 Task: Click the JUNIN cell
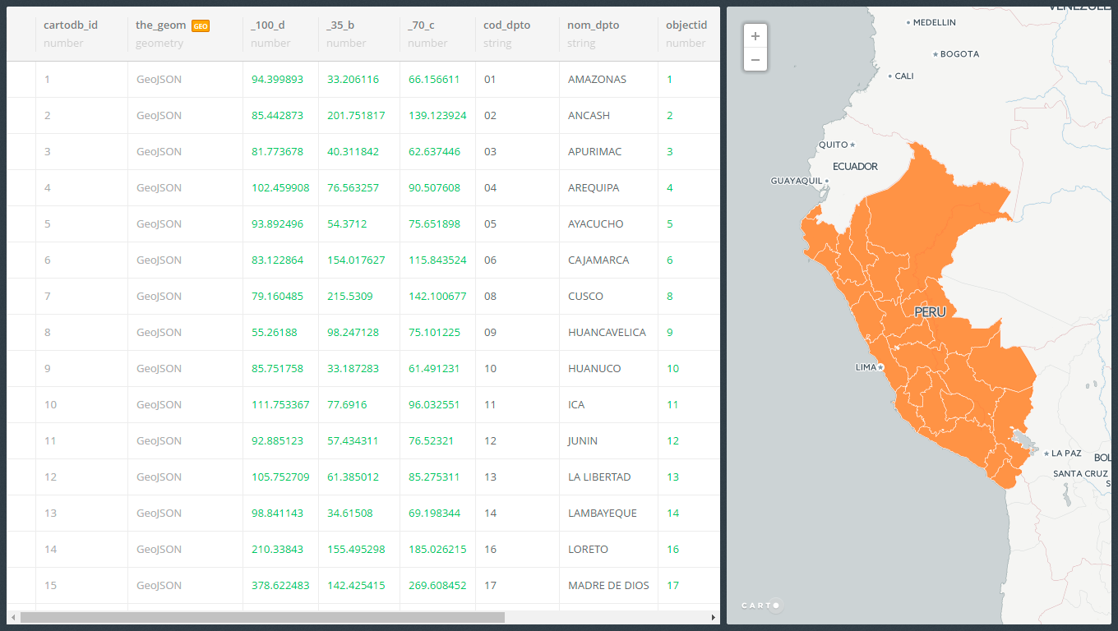[583, 441]
